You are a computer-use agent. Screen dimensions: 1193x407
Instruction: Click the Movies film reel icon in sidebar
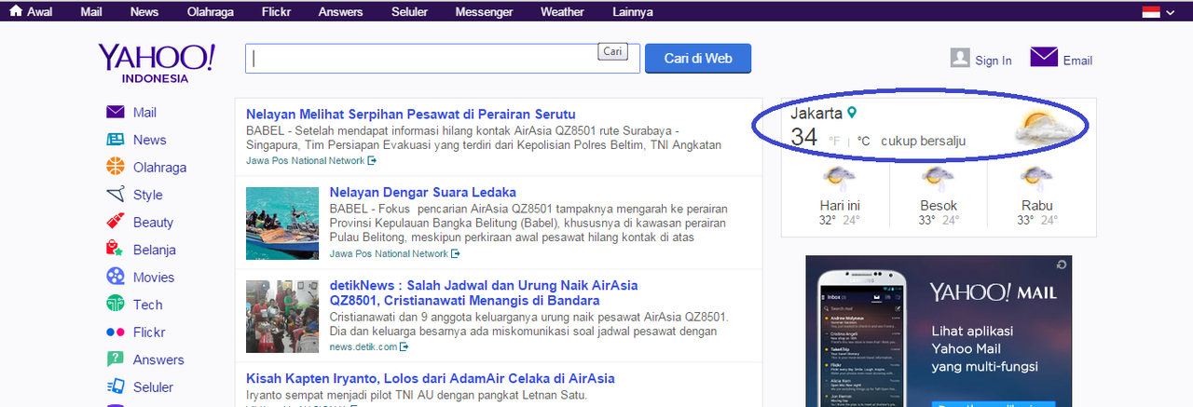pyautogui.click(x=116, y=277)
